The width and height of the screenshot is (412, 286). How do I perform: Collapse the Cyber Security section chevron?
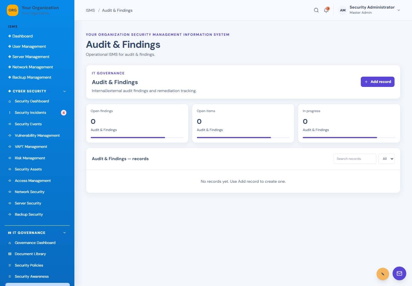[64, 91]
